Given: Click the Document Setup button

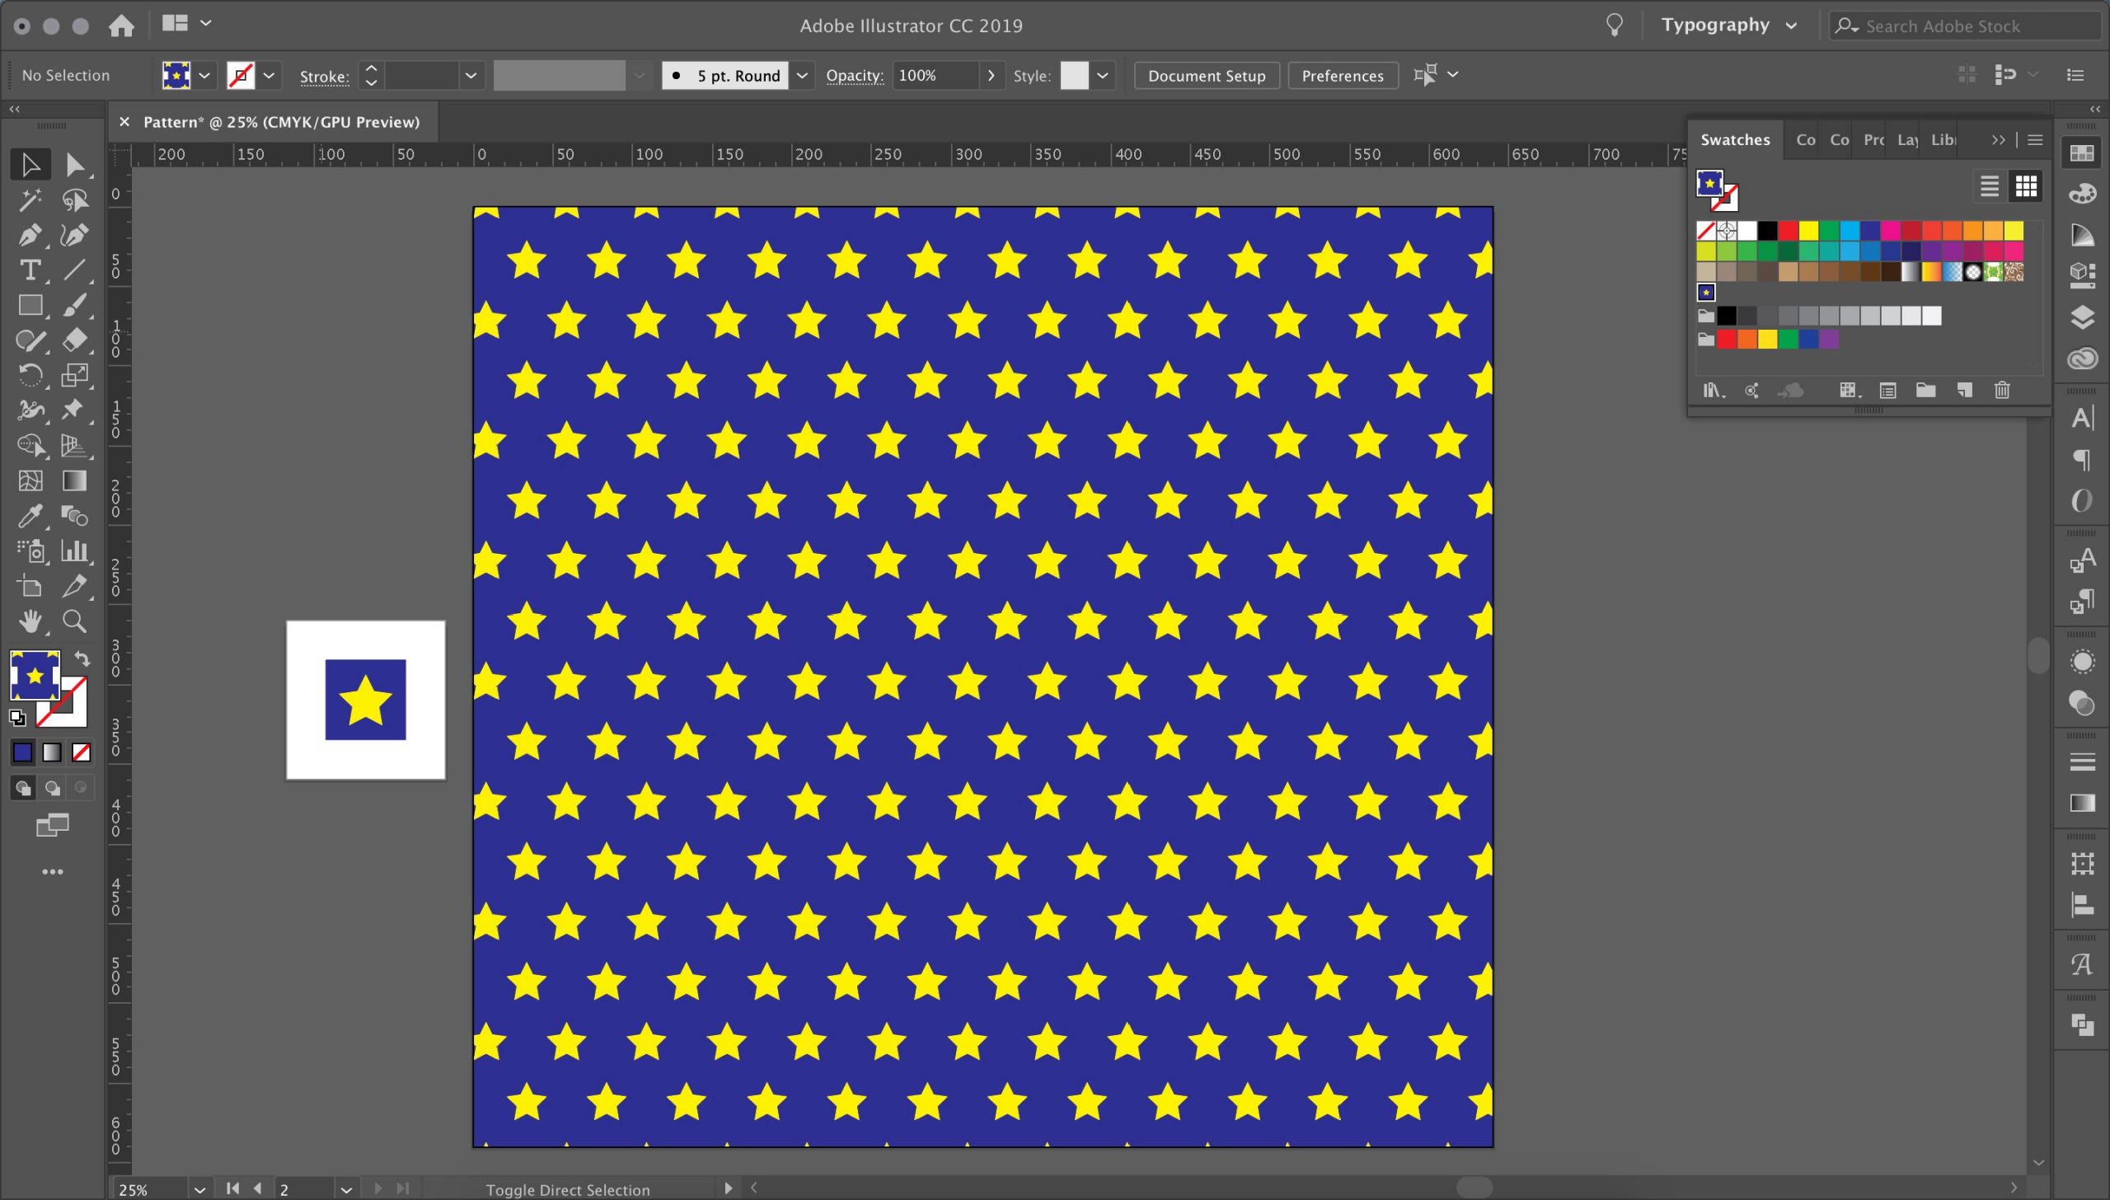Looking at the screenshot, I should pos(1206,76).
